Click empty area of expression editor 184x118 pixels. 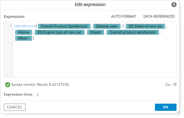pyautogui.click(x=95, y=59)
